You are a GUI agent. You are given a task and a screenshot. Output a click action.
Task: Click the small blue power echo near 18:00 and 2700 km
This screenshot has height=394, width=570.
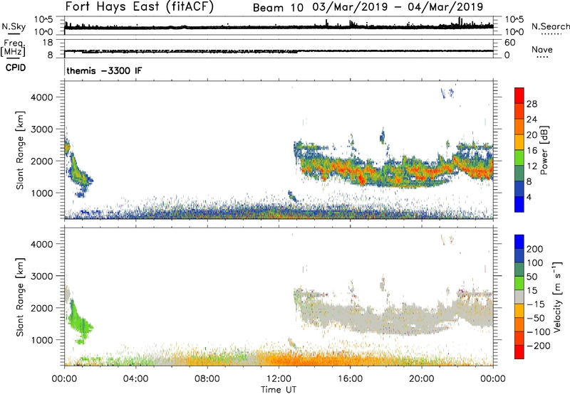click(x=382, y=137)
